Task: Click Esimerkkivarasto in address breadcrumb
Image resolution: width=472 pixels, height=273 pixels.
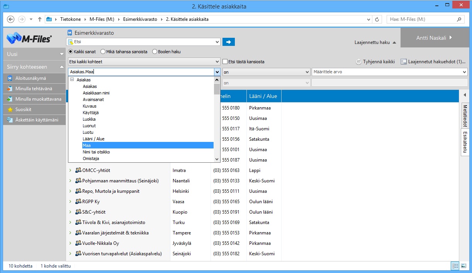Action: point(140,19)
